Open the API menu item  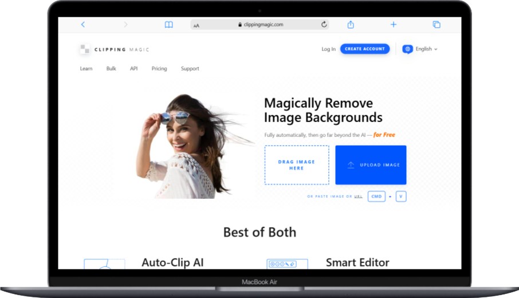point(133,69)
